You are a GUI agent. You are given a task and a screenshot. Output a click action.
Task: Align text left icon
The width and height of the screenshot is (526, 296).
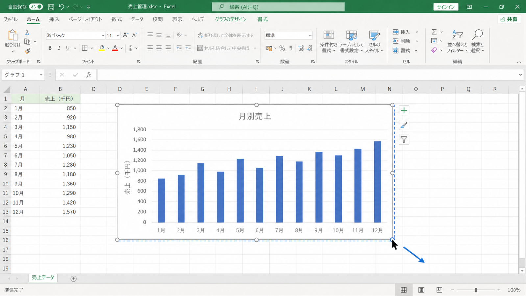150,48
